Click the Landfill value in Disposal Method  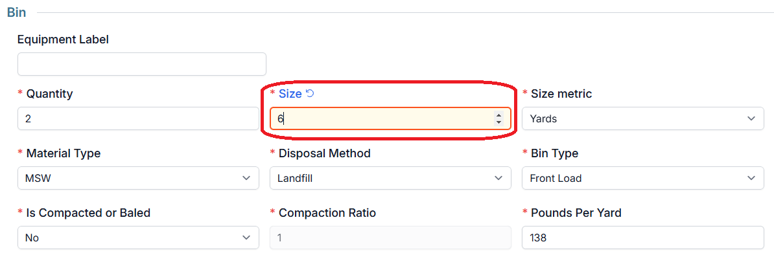click(295, 179)
